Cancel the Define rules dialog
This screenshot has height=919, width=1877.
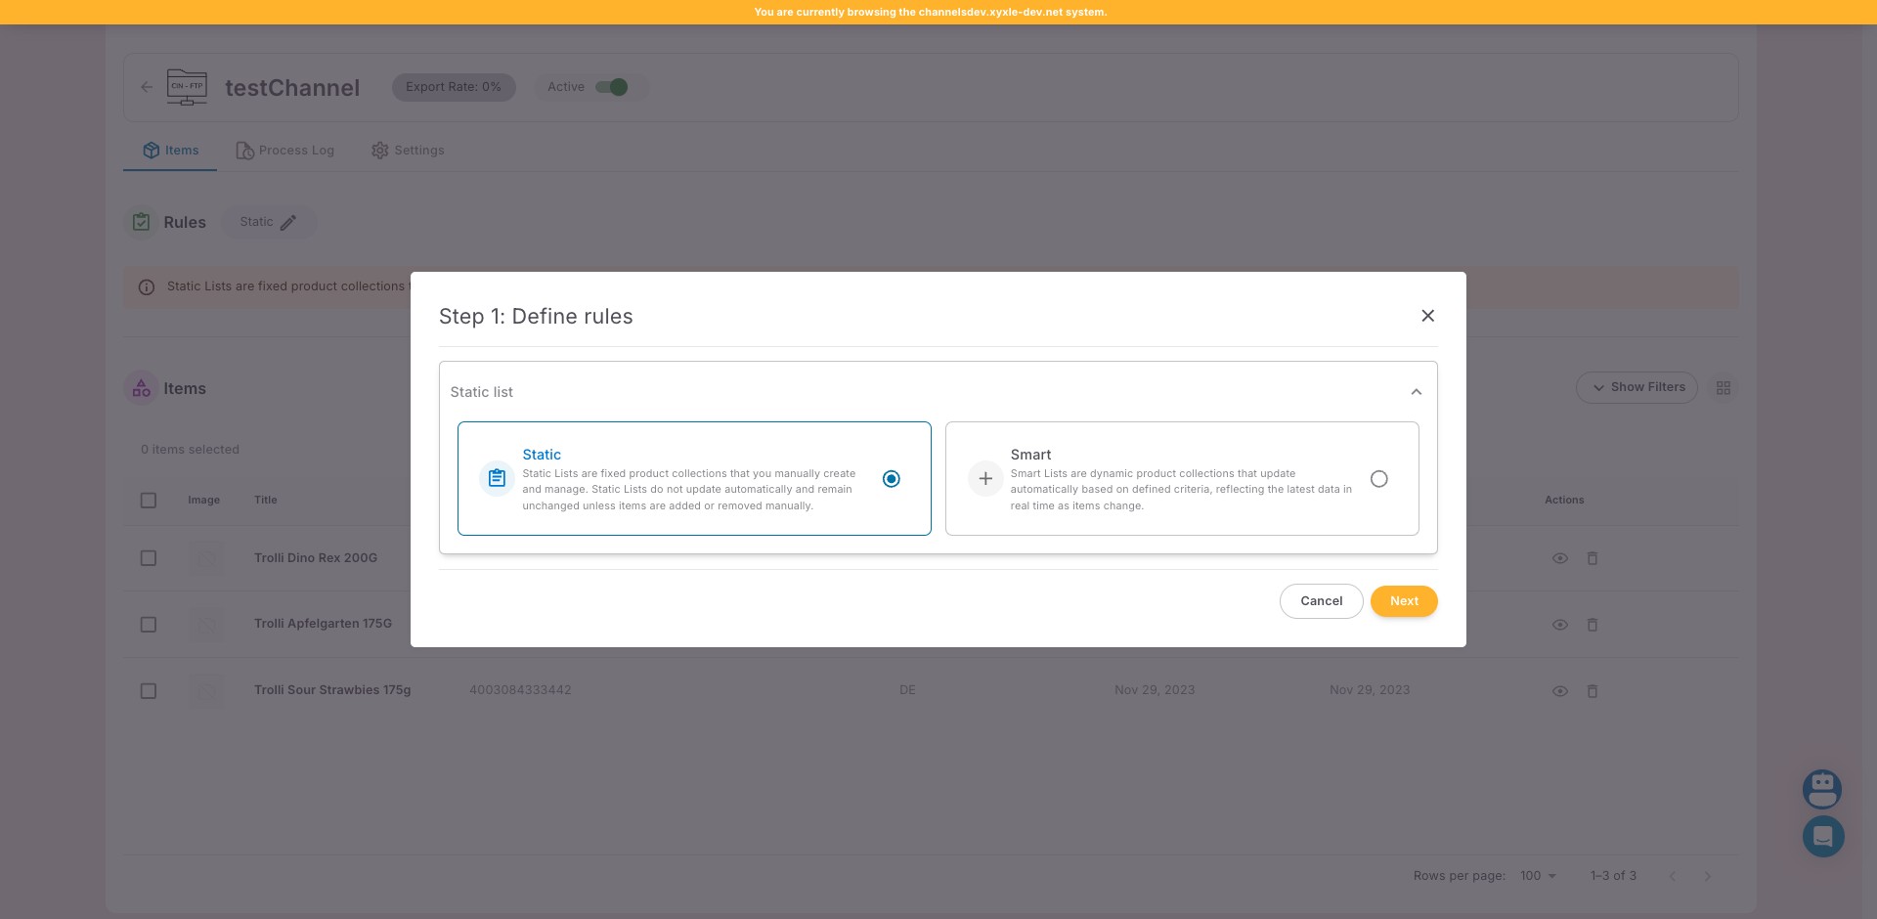(1321, 601)
